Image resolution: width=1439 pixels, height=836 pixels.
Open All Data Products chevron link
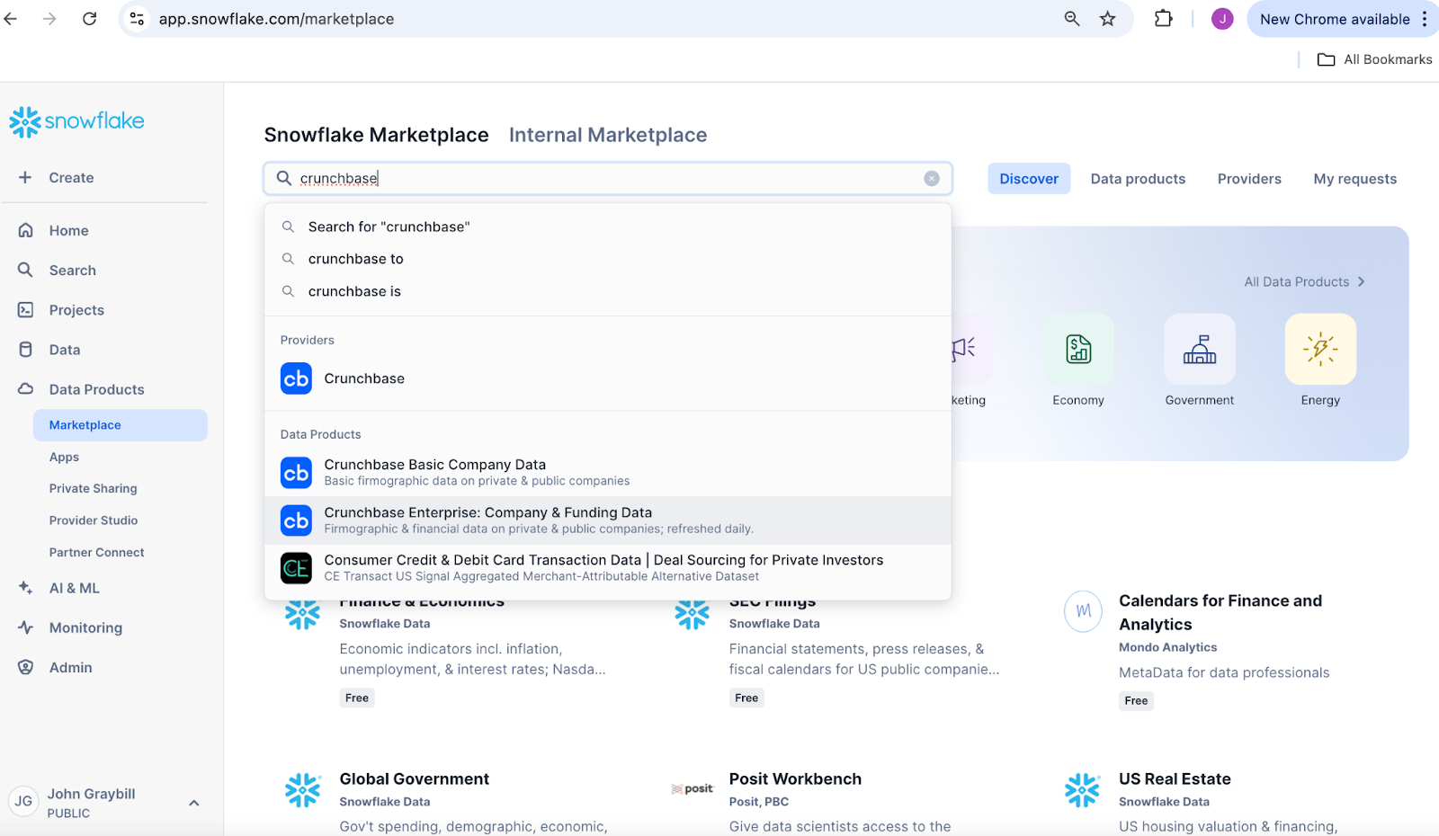[x=1305, y=281]
